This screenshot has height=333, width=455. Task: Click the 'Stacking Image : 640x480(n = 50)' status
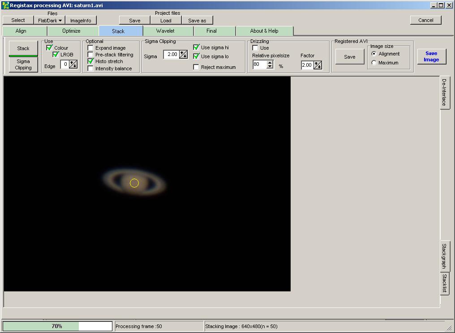point(241,326)
